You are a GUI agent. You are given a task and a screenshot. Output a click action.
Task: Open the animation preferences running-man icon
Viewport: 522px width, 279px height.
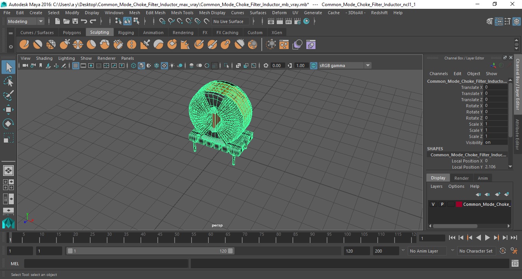[x=514, y=251]
